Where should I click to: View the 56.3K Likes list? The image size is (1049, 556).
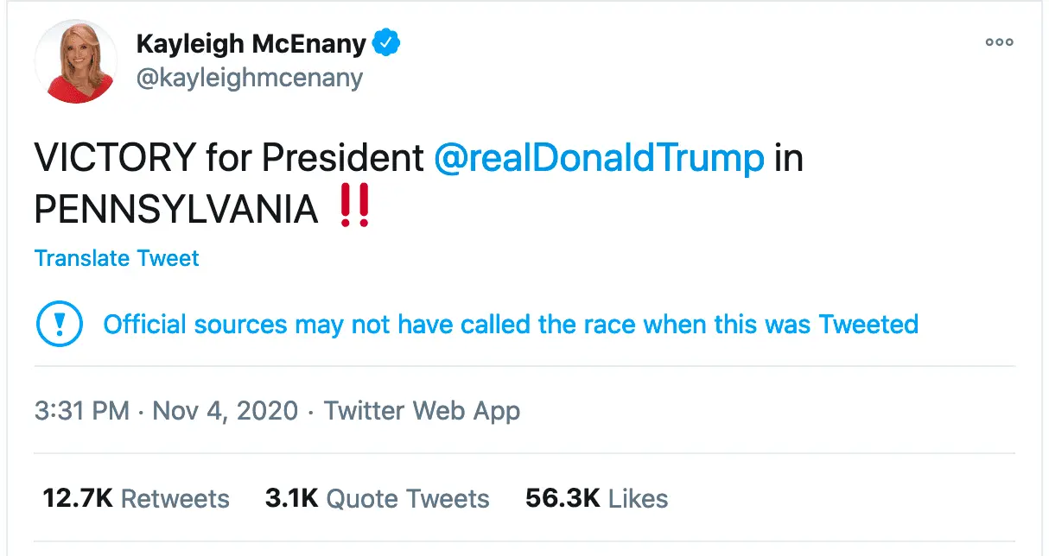click(596, 498)
